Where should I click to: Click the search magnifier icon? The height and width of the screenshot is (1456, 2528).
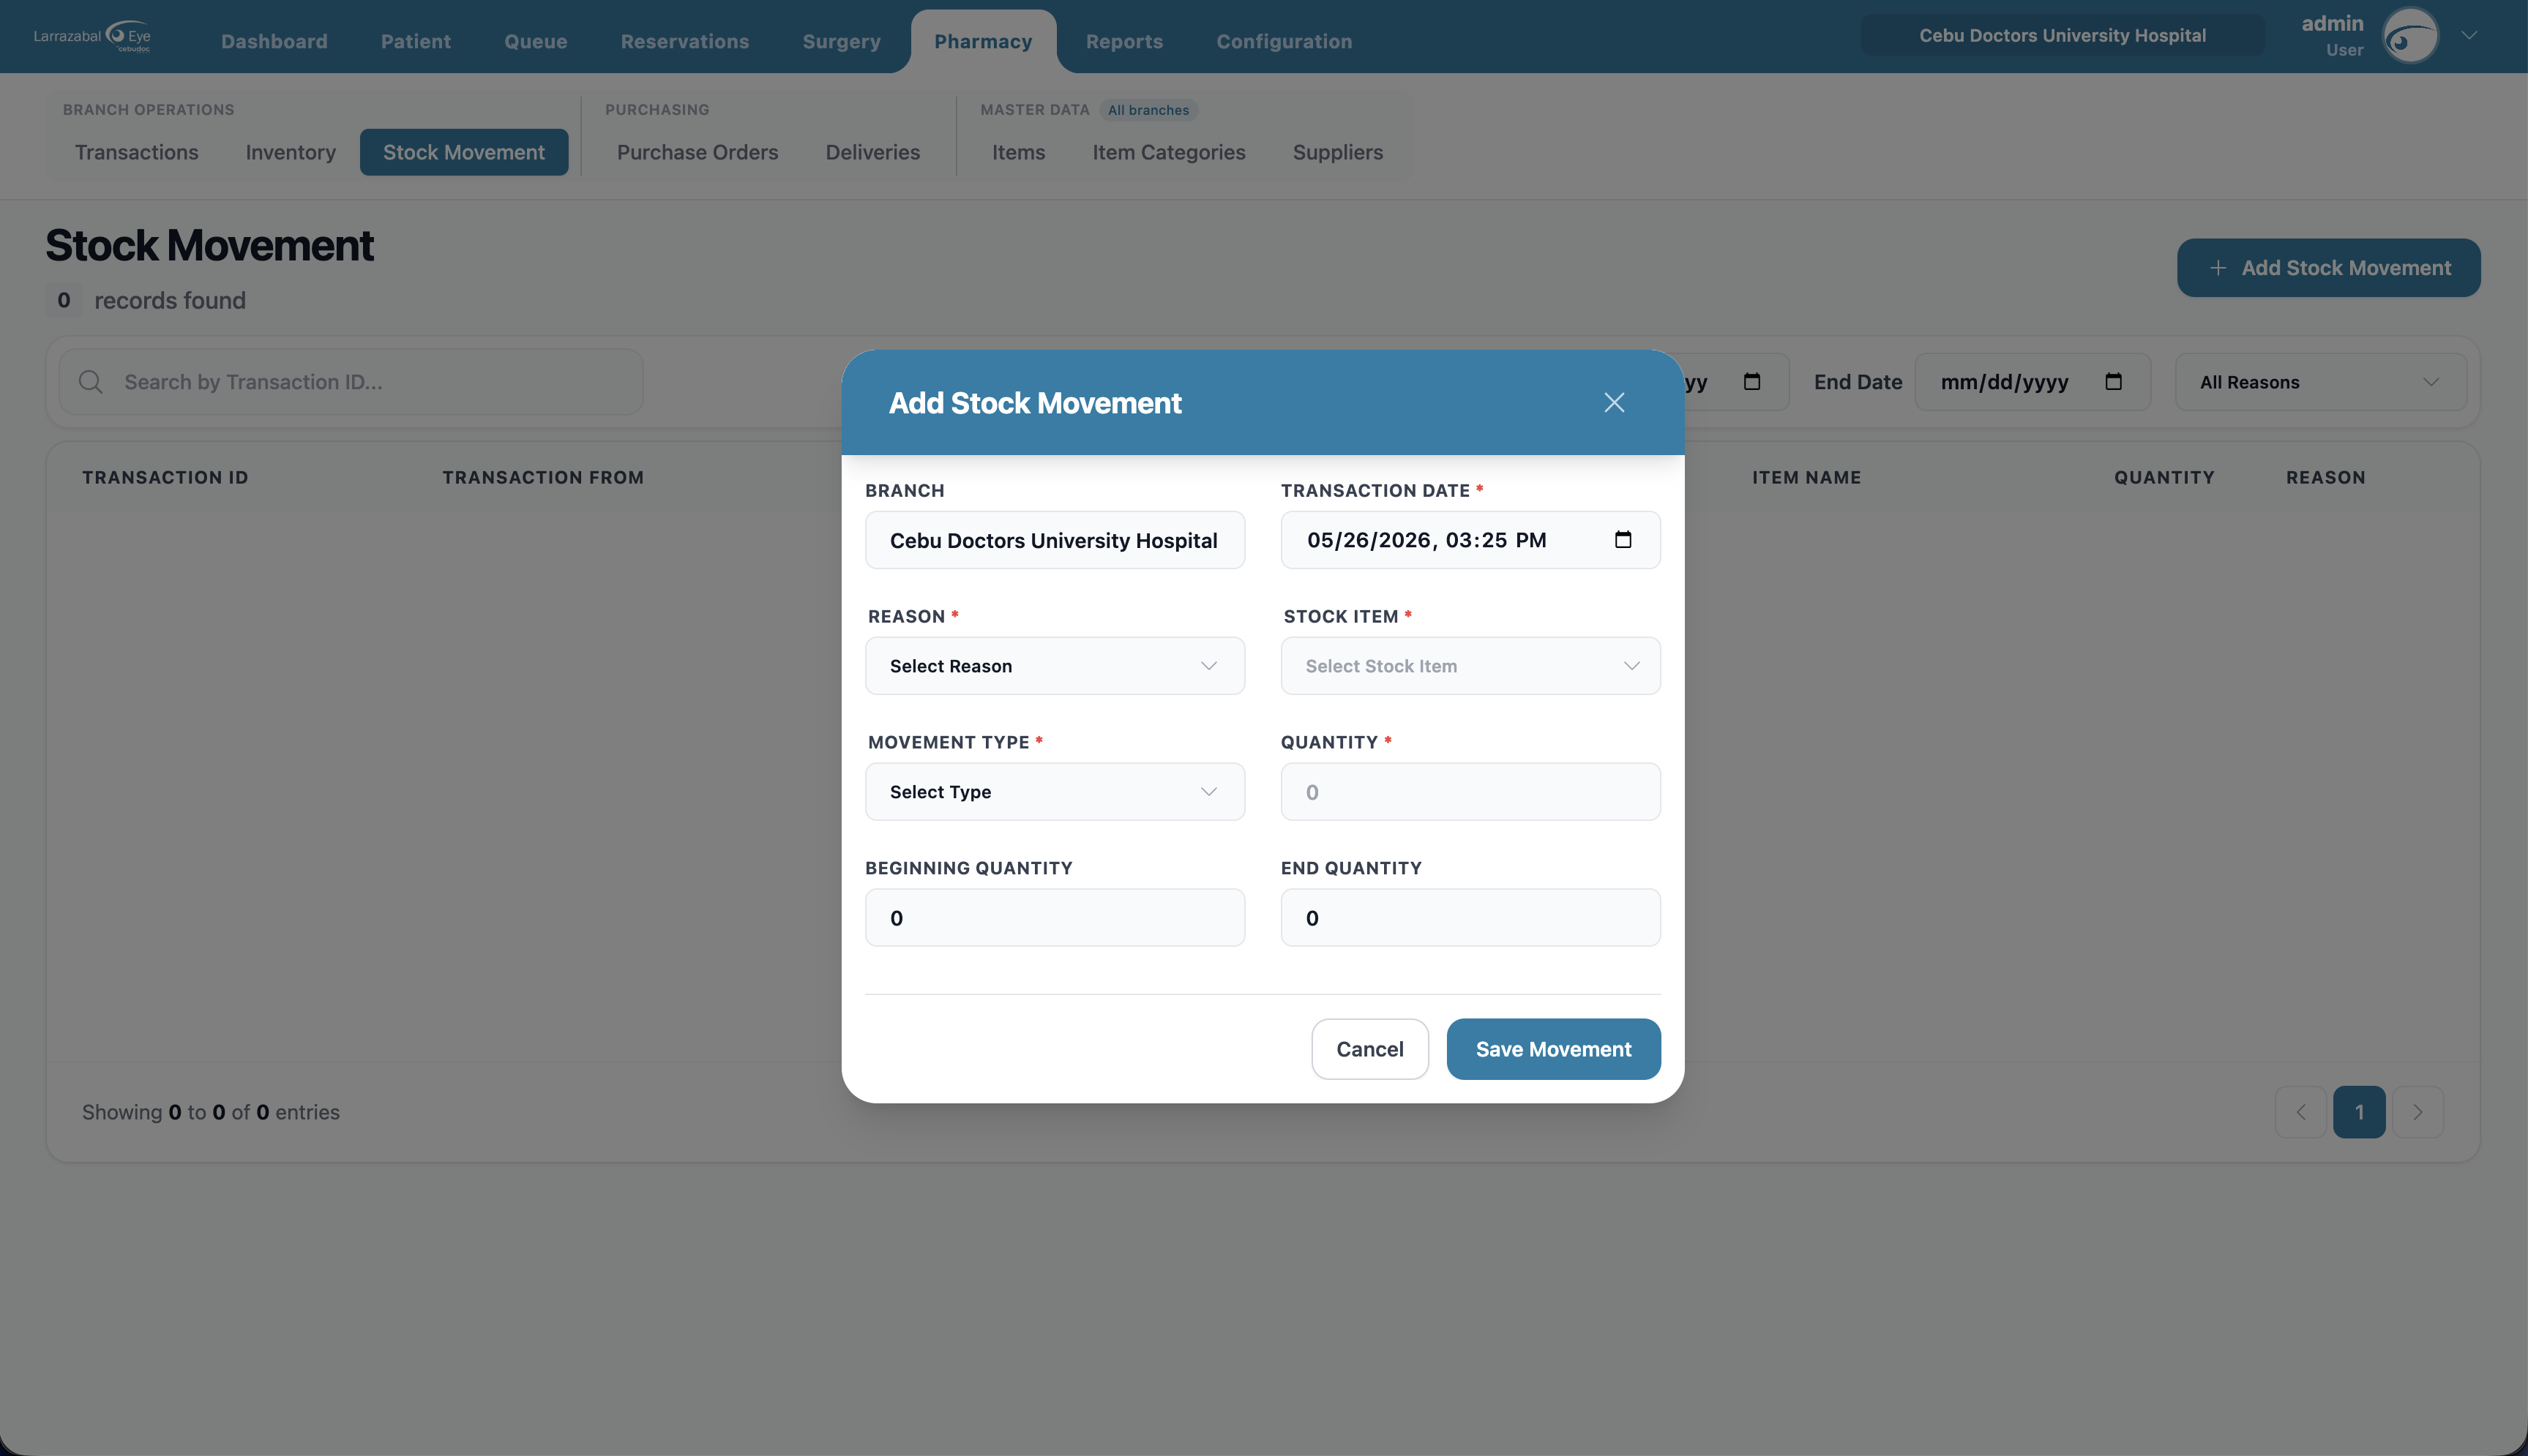91,382
